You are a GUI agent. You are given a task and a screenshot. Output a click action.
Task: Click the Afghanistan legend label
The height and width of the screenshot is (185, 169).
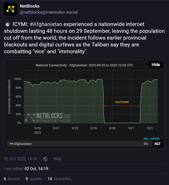point(23,144)
